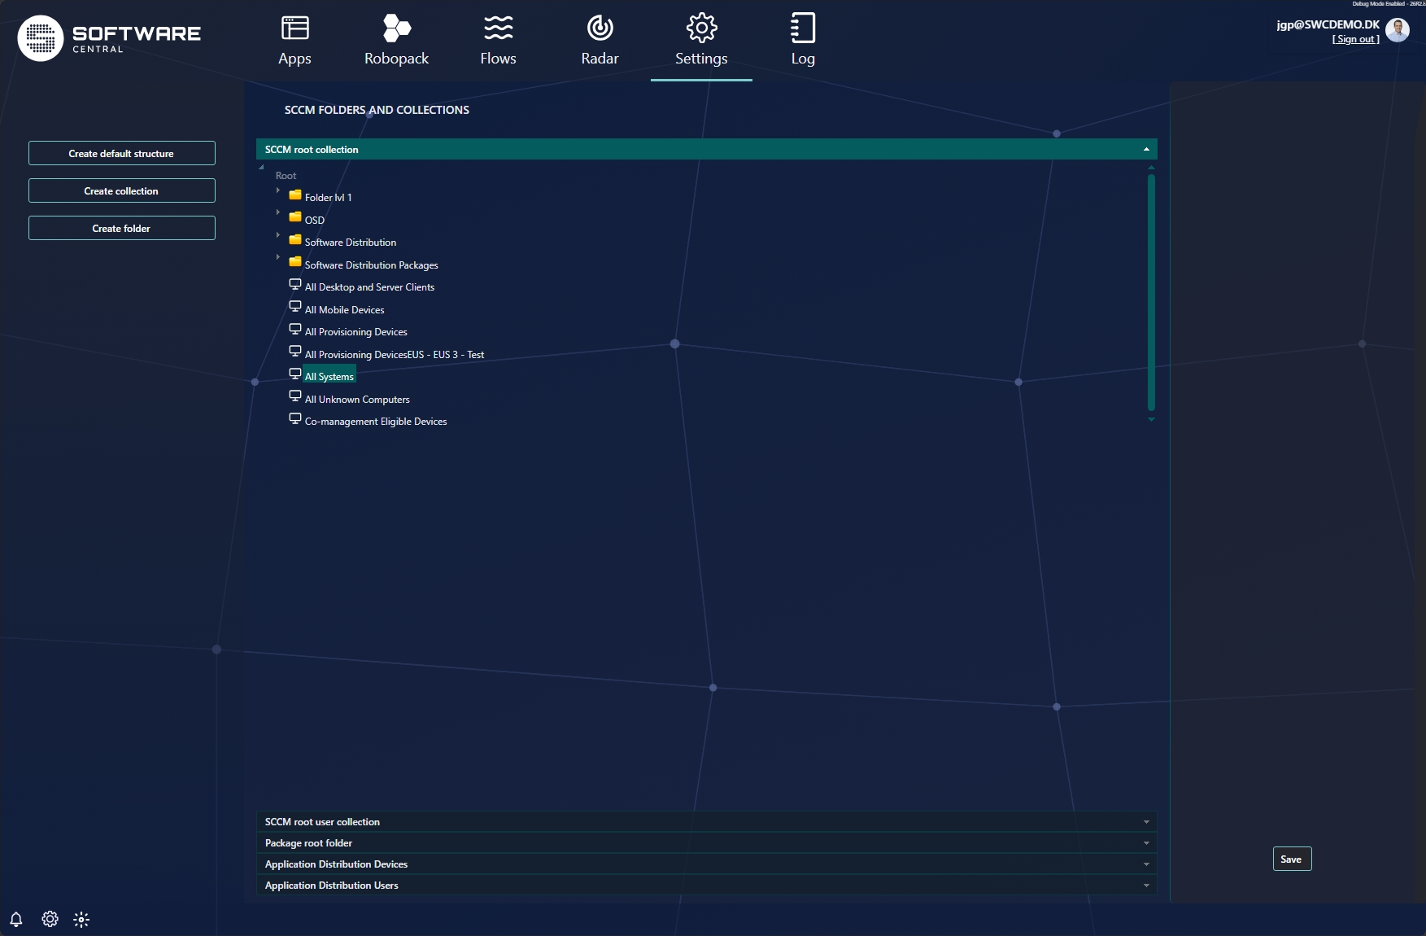Click the OSD folder icon
This screenshot has height=936, width=1426.
pyautogui.click(x=295, y=217)
